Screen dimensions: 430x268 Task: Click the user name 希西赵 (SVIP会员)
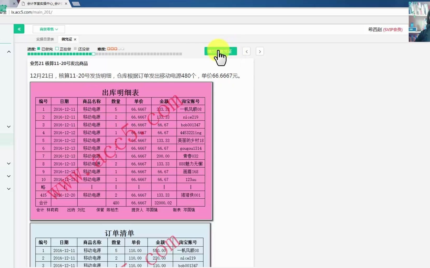[x=385, y=29]
